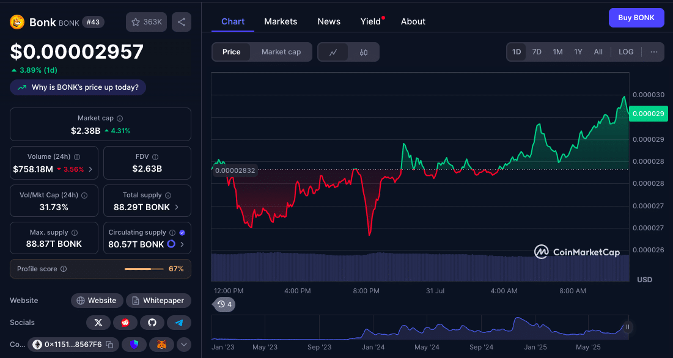Click FDV info icon
This screenshot has height=358, width=673.
click(x=155, y=157)
